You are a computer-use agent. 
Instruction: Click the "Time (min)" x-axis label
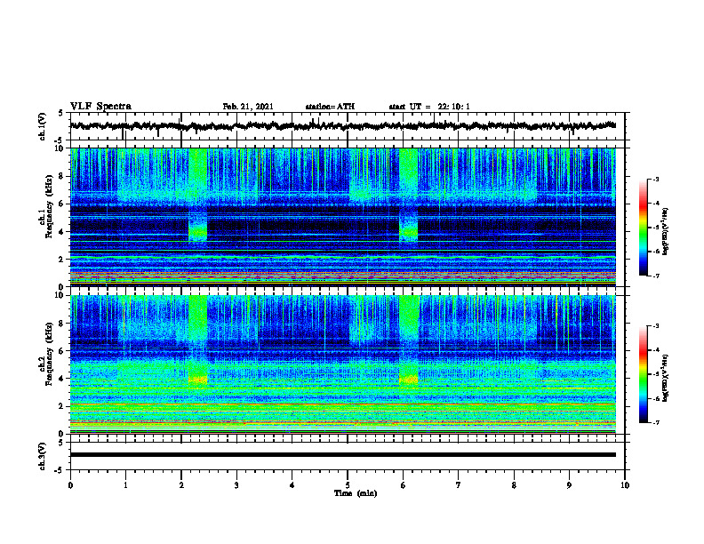coord(356,493)
